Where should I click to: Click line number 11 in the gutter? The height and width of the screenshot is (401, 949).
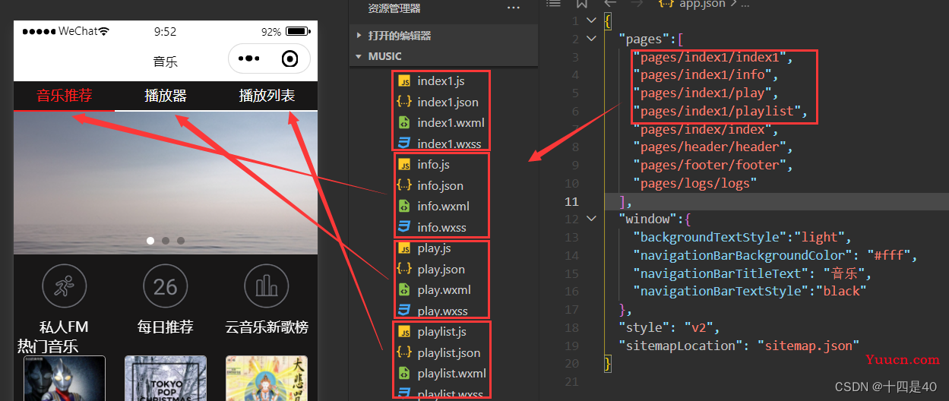571,201
